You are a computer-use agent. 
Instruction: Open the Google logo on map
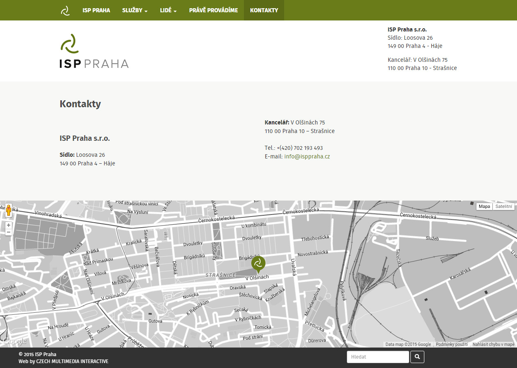14,341
